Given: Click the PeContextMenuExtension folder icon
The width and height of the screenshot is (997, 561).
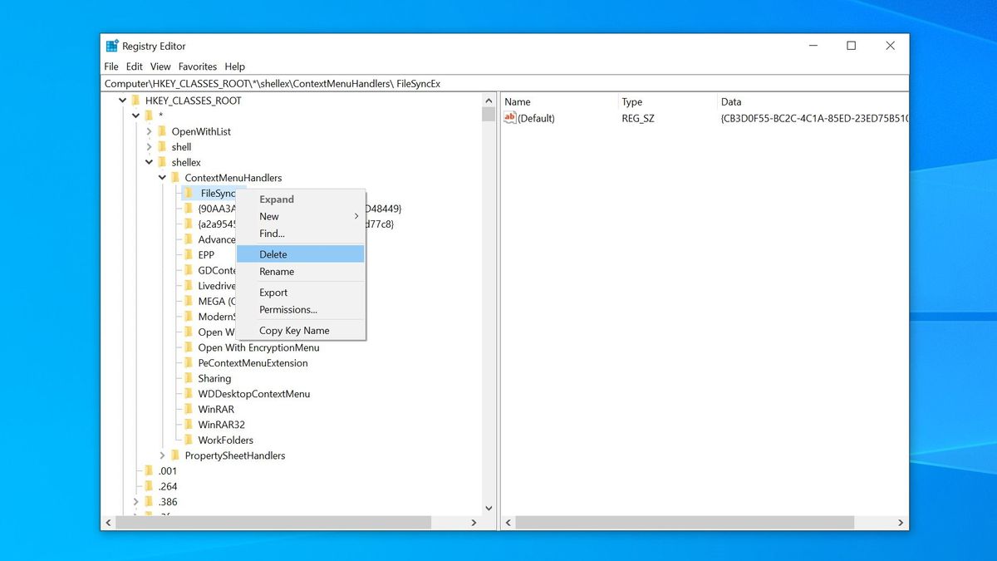Looking at the screenshot, I should coord(189,362).
